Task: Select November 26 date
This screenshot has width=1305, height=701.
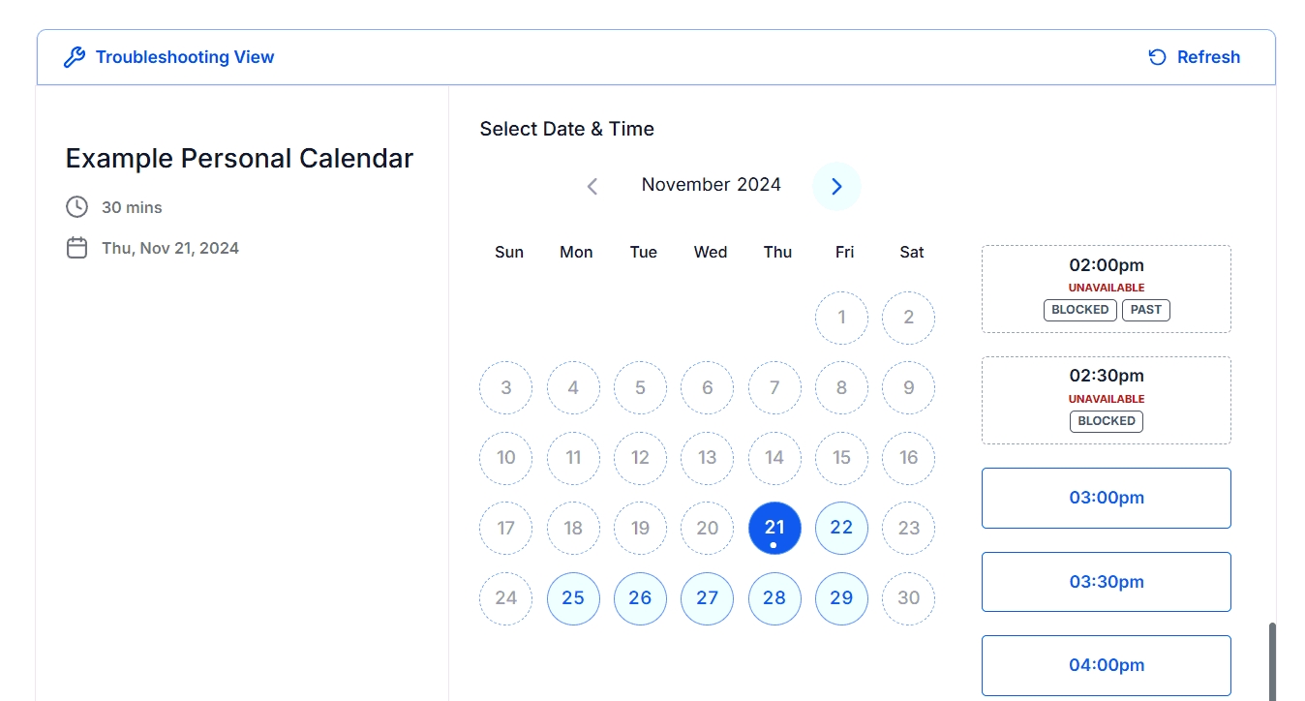Action: point(640,598)
